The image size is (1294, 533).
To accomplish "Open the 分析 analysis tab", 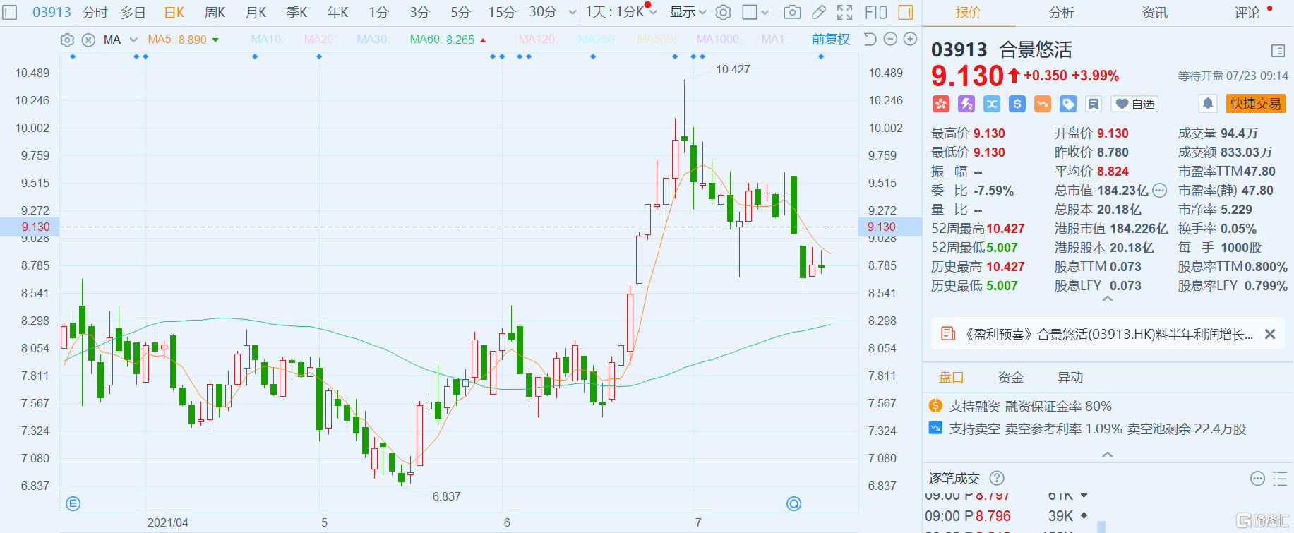I will pyautogui.click(x=1061, y=13).
